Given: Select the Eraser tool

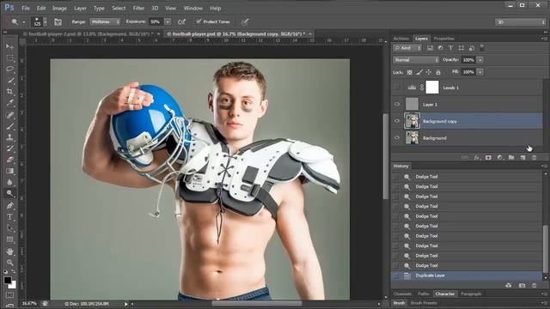Looking at the screenshot, I should click(9, 160).
